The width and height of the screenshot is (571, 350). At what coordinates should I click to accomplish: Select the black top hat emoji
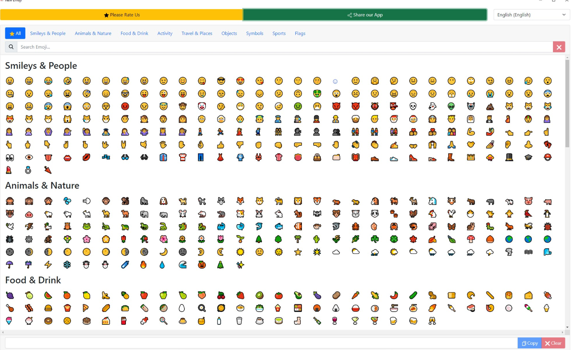click(x=509, y=157)
